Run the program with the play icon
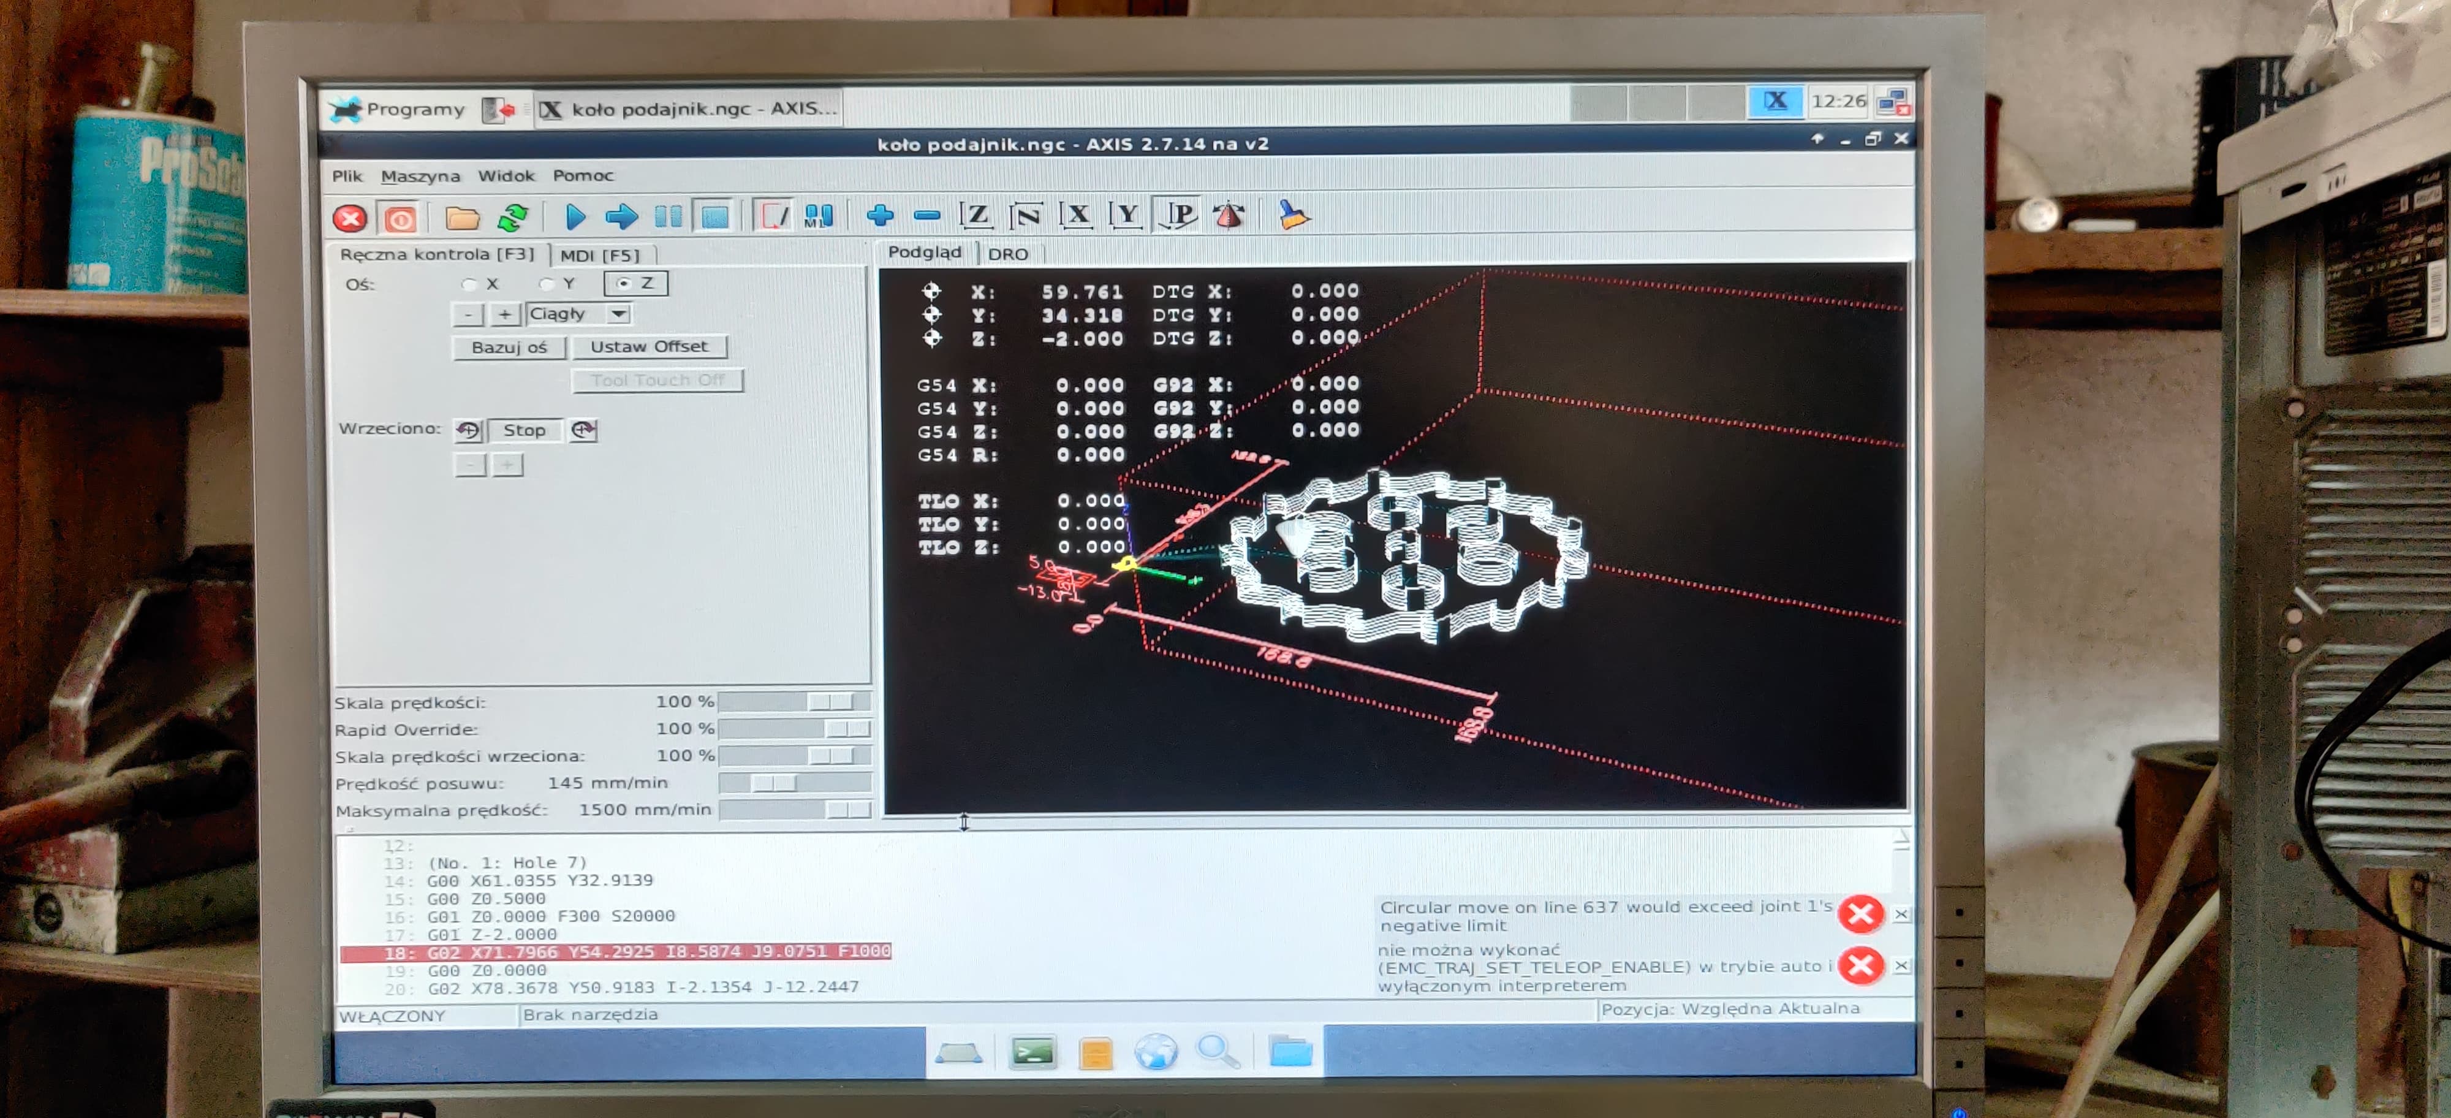Viewport: 2451px width, 1118px height. click(x=575, y=217)
